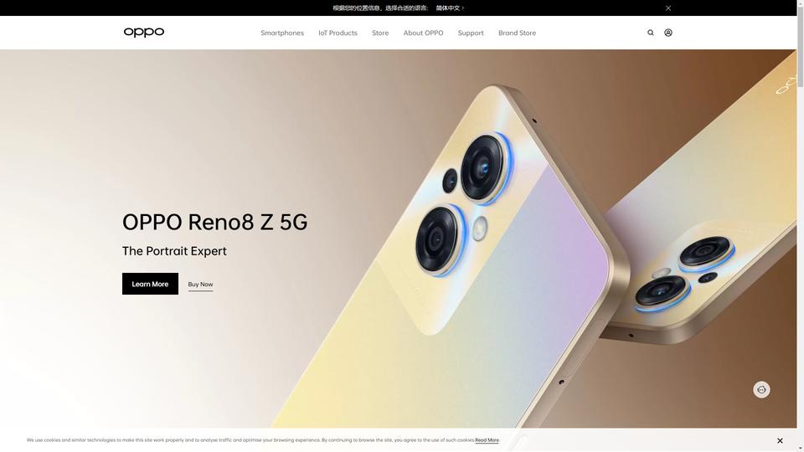Switch language to 简体中文
Viewport: 804px width, 452px height.
point(451,8)
